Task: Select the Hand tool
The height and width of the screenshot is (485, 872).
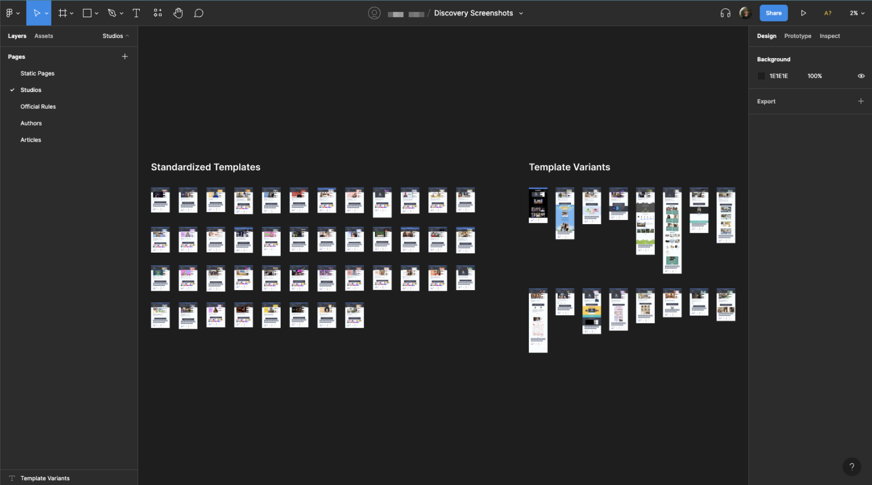Action: (x=178, y=13)
